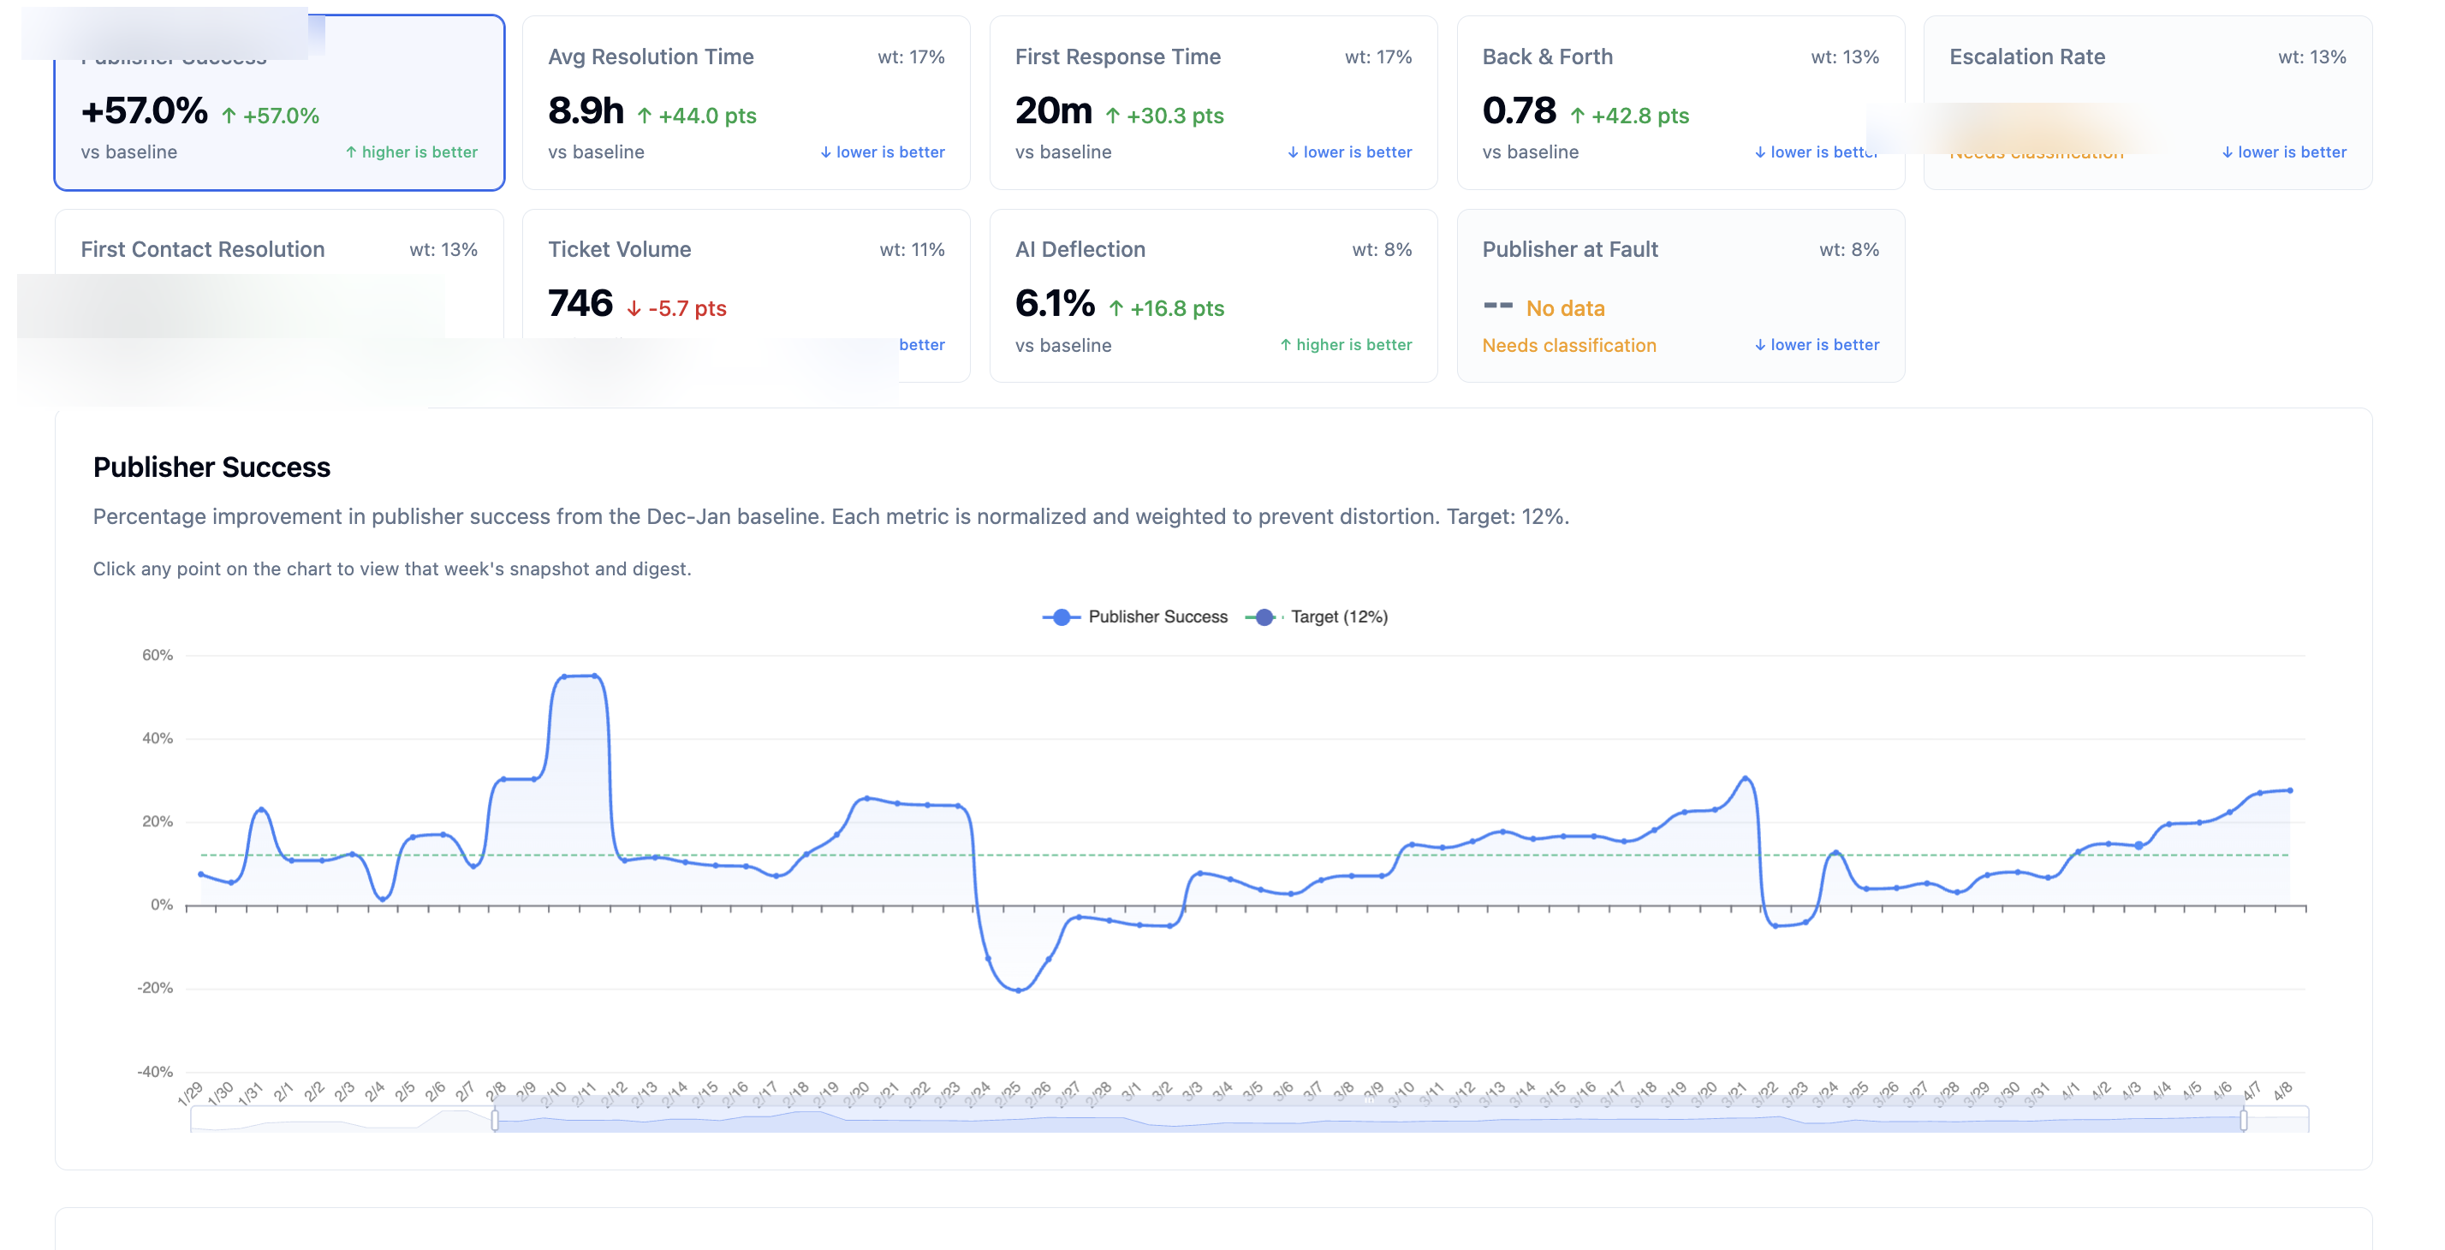Click the 'lower is better' link on Back & Forth
Image resolution: width=2445 pixels, height=1250 pixels.
click(x=1817, y=152)
